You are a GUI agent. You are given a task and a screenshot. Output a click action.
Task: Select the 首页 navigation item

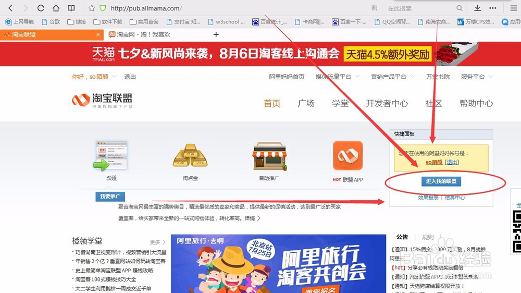[272, 103]
